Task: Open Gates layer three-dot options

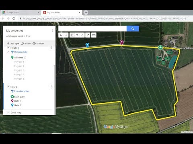Action: pyautogui.click(x=51, y=87)
